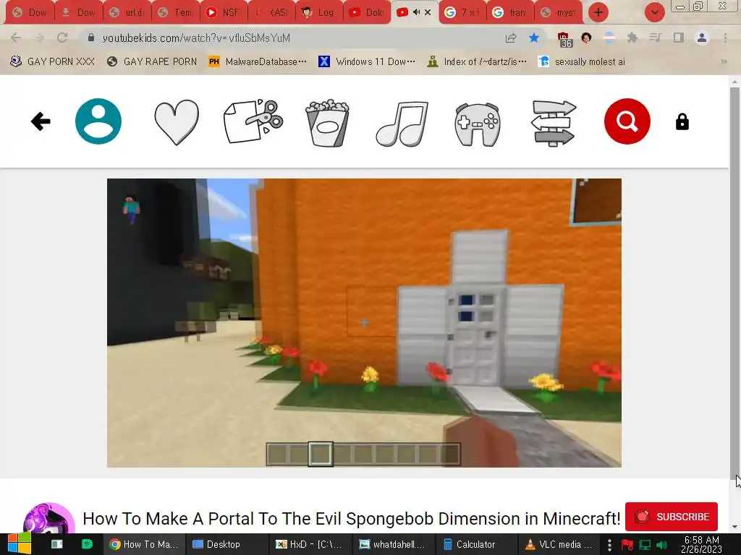This screenshot has width=741, height=555.
Task: Open the teal profile avatar icon
Action: (98, 121)
